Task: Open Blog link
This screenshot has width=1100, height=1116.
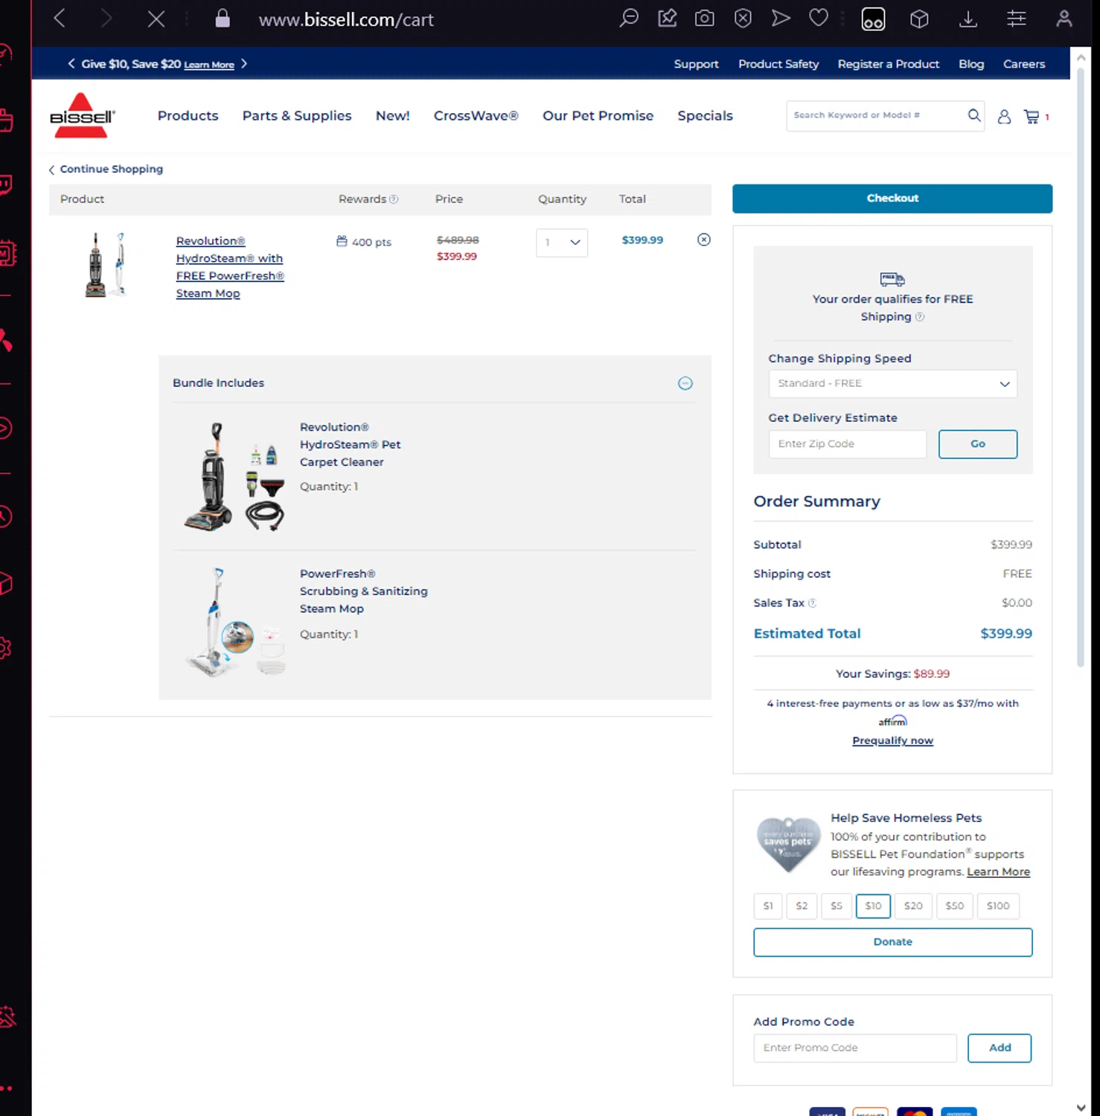Action: click(971, 64)
